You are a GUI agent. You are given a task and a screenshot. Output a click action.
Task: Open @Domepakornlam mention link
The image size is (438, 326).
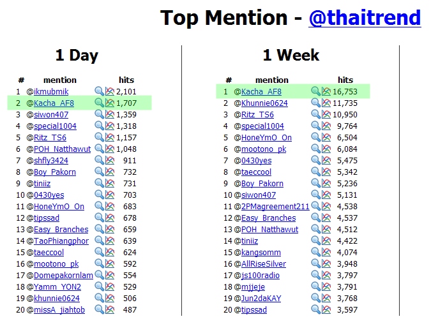63,275
